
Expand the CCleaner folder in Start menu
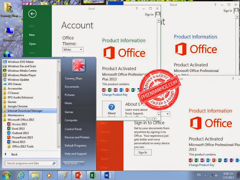point(13,93)
